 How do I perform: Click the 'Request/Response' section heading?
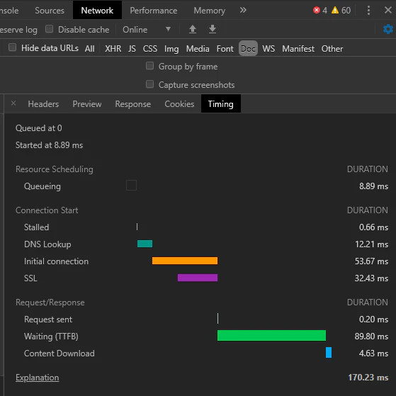[50, 302]
